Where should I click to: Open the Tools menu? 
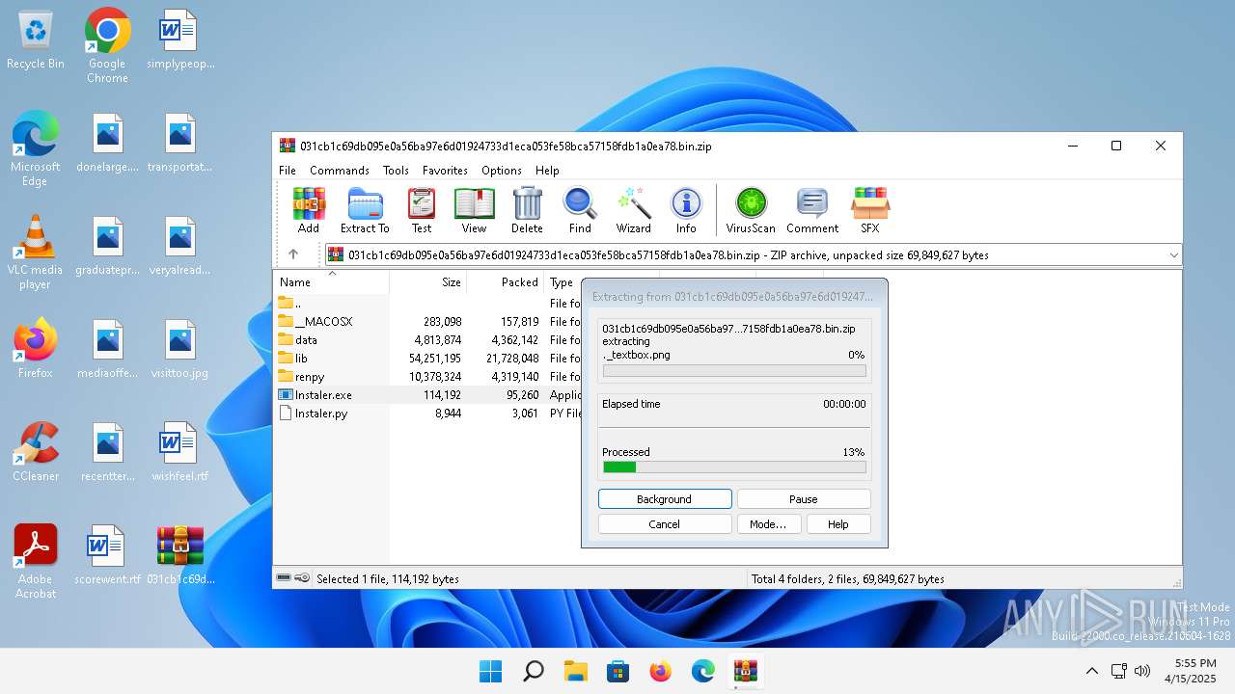pos(396,171)
